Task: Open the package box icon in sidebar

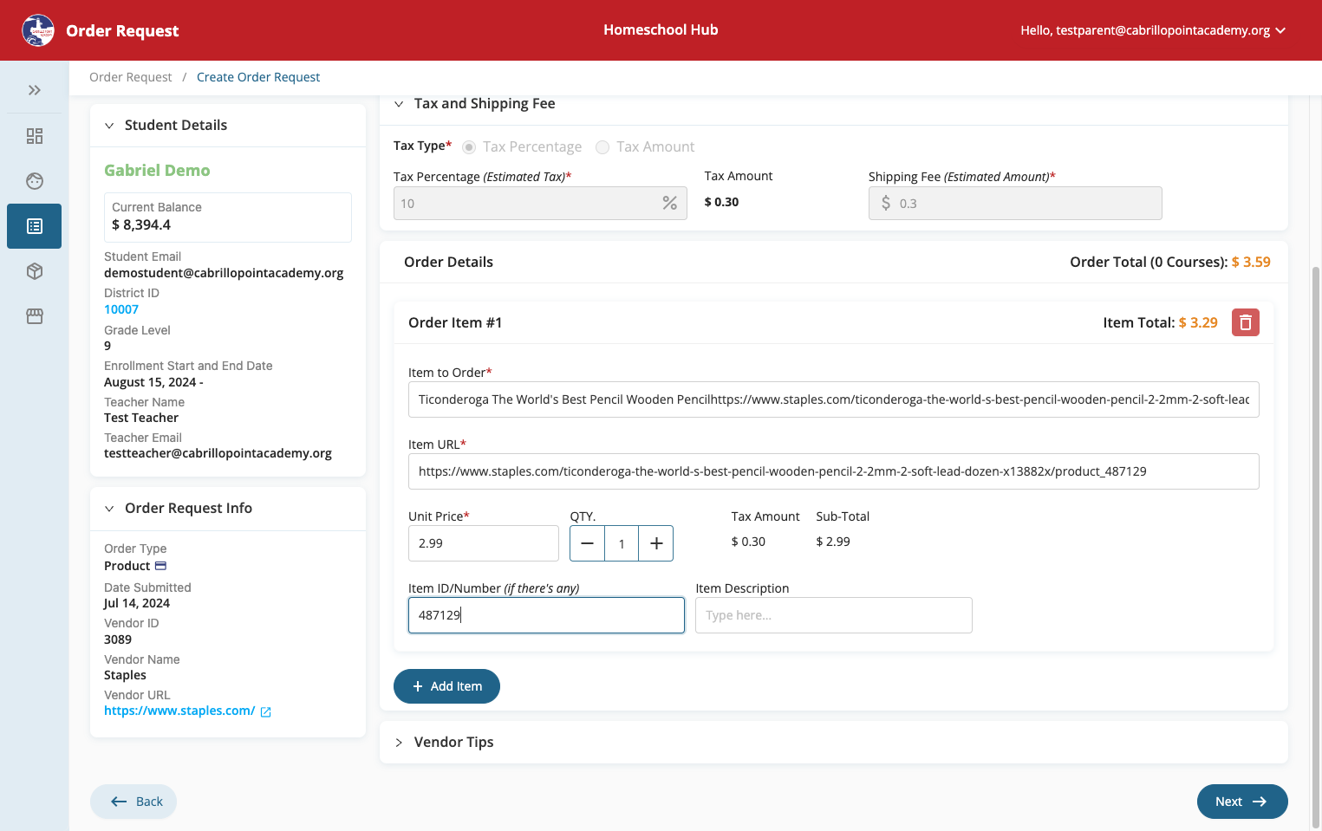Action: click(35, 271)
